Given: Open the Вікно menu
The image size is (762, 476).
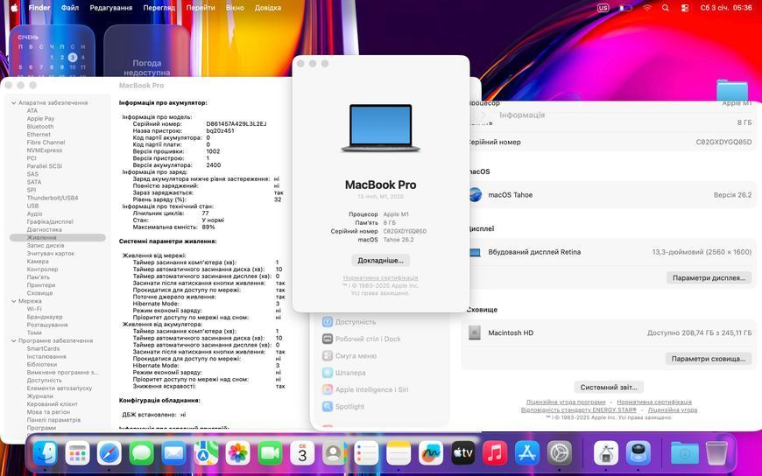Looking at the screenshot, I should tap(235, 8).
